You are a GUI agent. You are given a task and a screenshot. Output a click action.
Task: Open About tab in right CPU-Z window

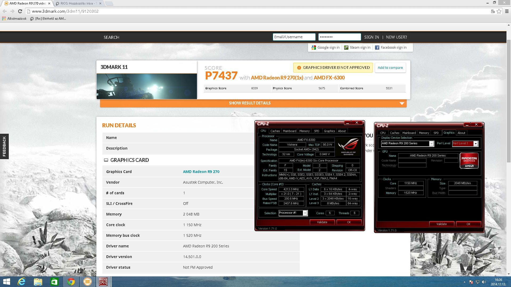461,133
